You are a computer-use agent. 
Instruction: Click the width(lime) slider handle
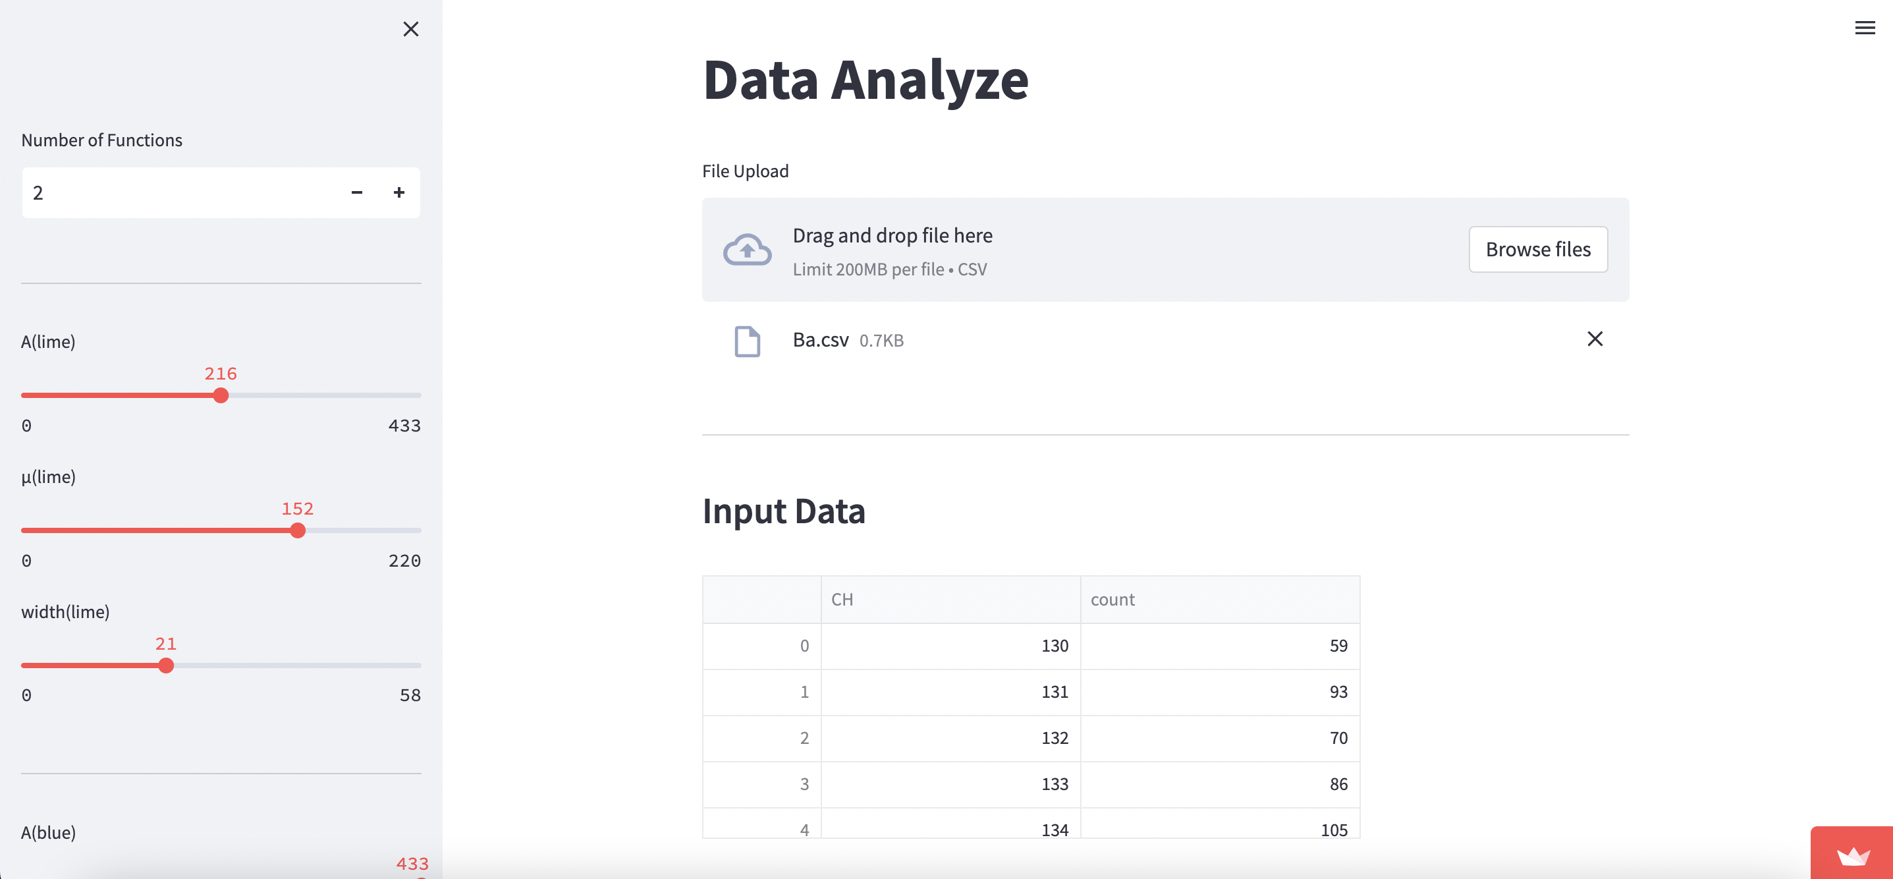click(167, 666)
